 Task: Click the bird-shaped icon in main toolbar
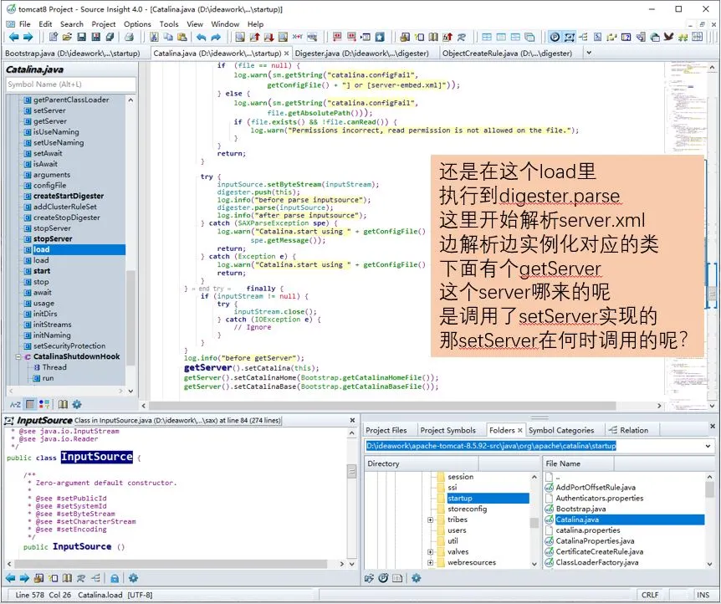pyautogui.click(x=668, y=38)
